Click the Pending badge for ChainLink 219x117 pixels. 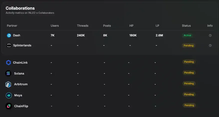tap(189, 62)
